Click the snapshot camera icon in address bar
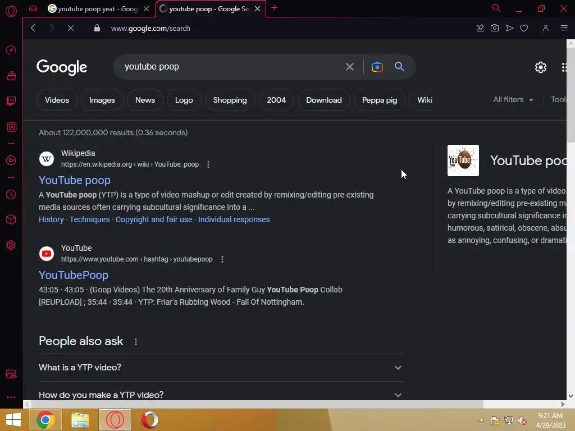 coord(494,28)
